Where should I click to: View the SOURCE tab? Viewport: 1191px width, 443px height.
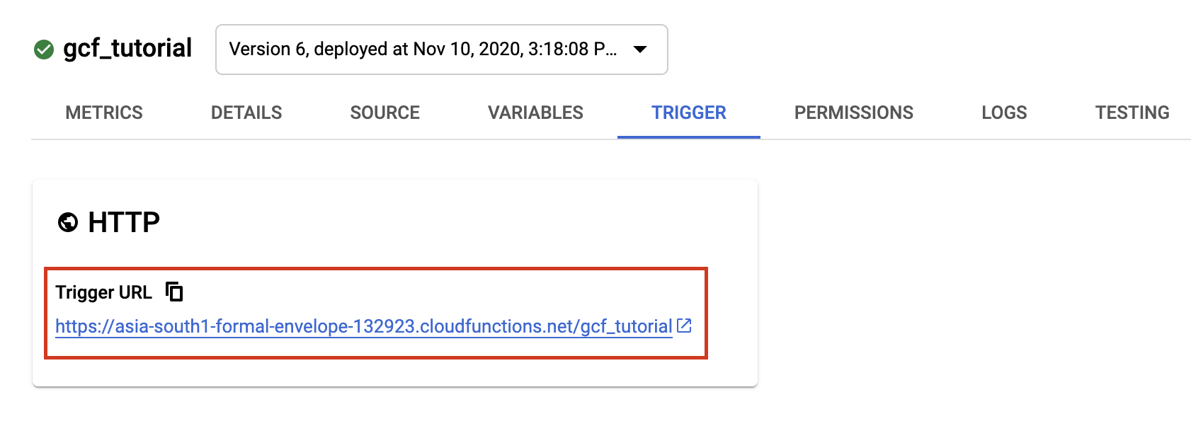click(x=385, y=113)
